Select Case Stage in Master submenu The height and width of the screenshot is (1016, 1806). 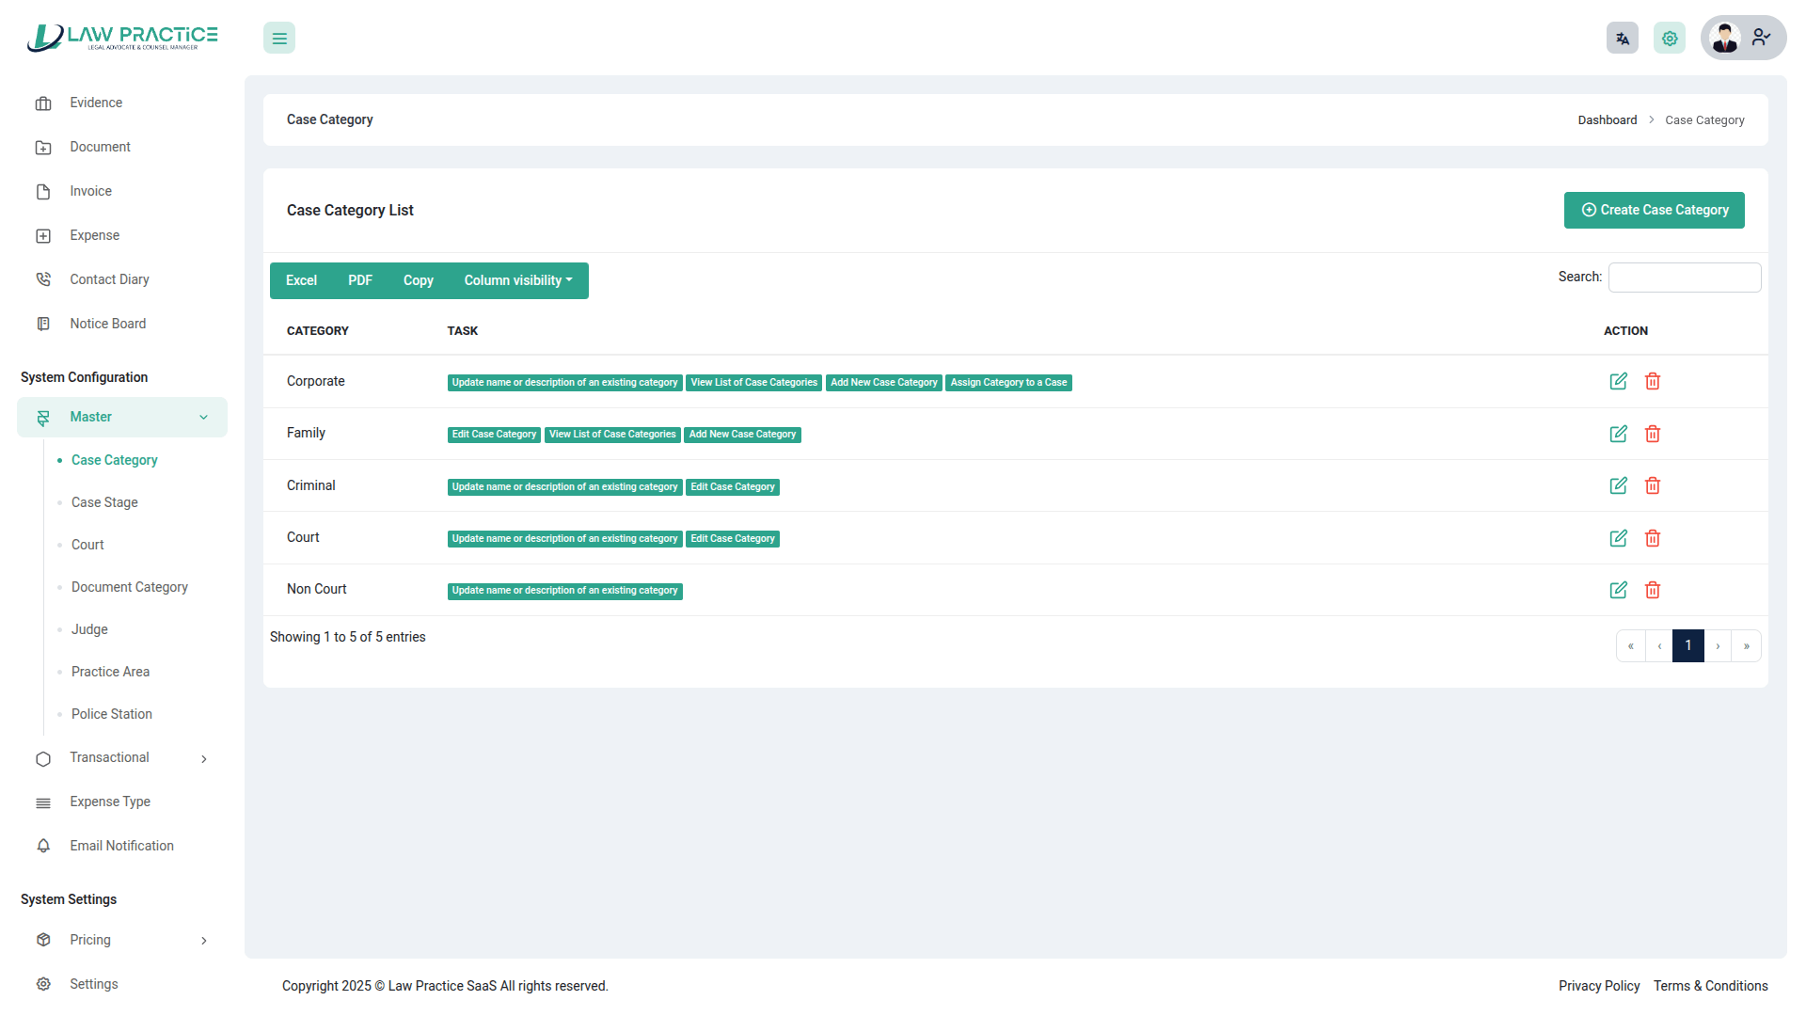104,502
